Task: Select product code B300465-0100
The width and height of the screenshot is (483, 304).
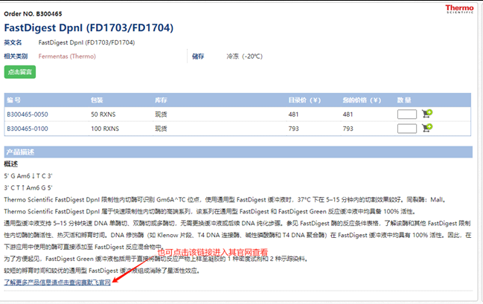Action: tap(28, 129)
